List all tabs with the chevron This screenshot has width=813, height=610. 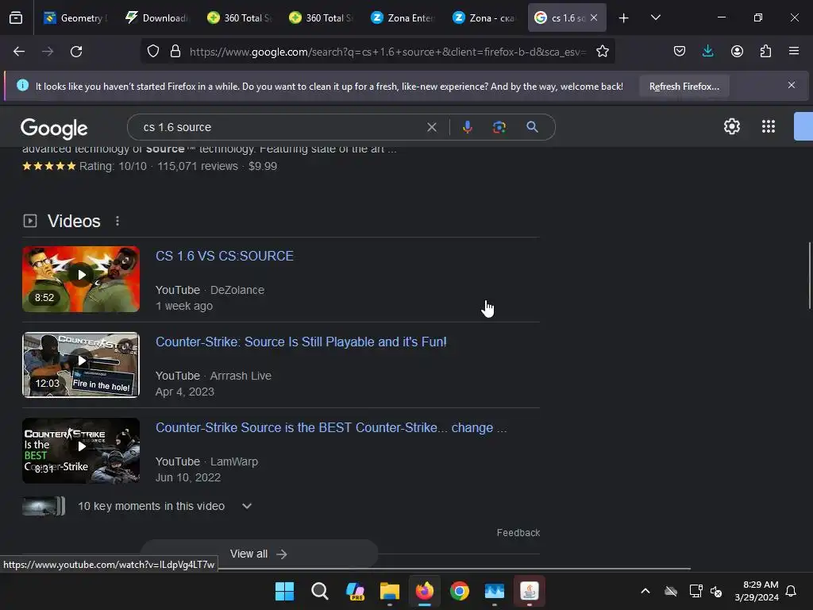655,17
